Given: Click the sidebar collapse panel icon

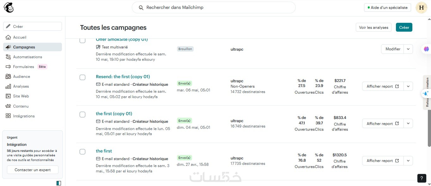Looking at the screenshot, I should click(x=58, y=183).
